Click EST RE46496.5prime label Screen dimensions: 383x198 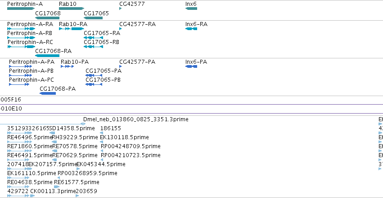tap(30, 137)
